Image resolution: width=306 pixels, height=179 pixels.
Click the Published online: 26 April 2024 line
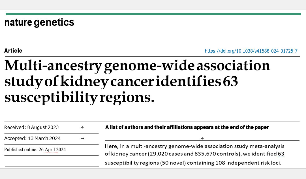[x=35, y=150]
